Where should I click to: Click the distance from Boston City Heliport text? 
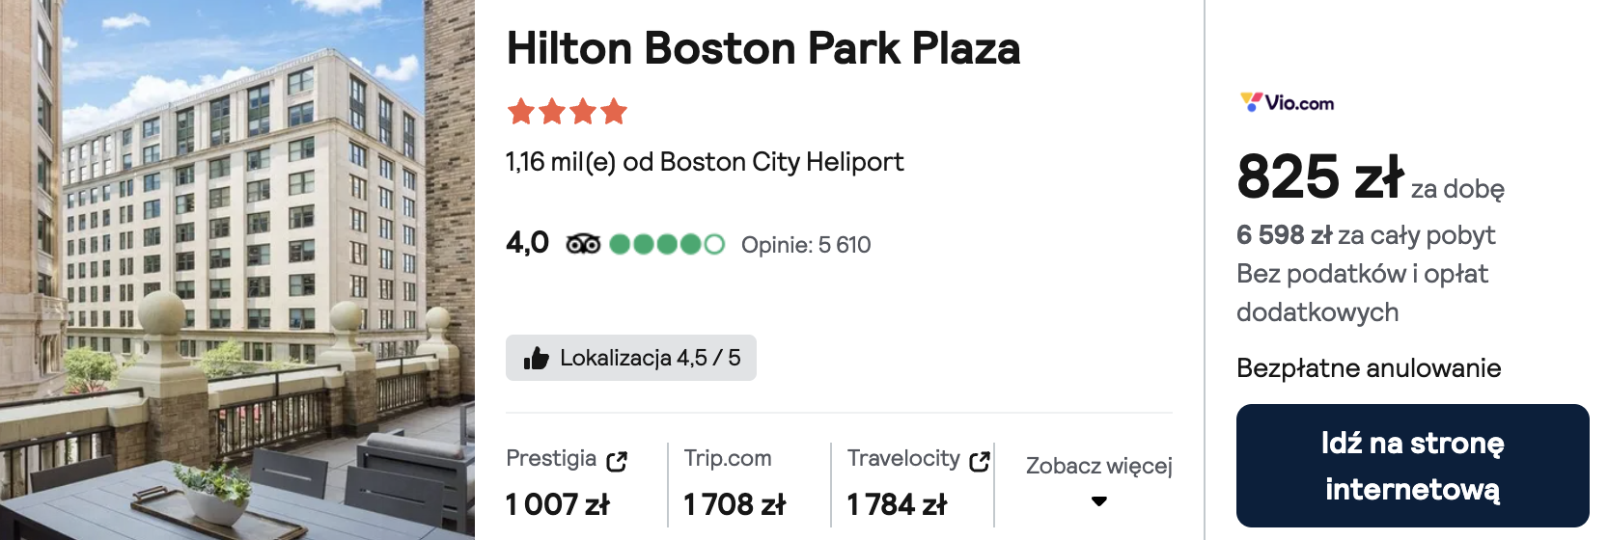(705, 162)
